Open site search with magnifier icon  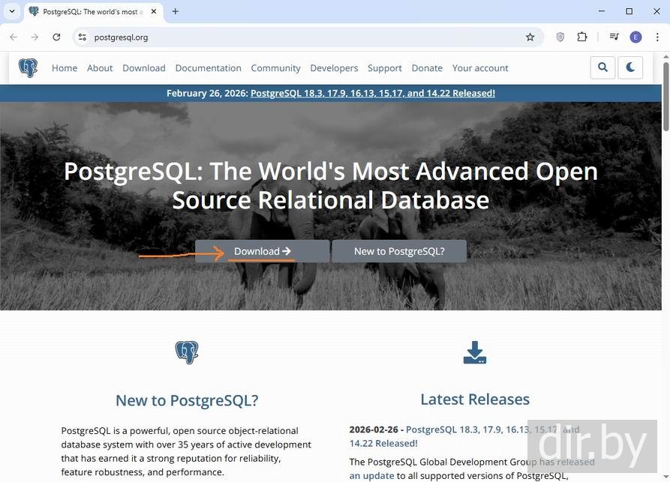602,67
